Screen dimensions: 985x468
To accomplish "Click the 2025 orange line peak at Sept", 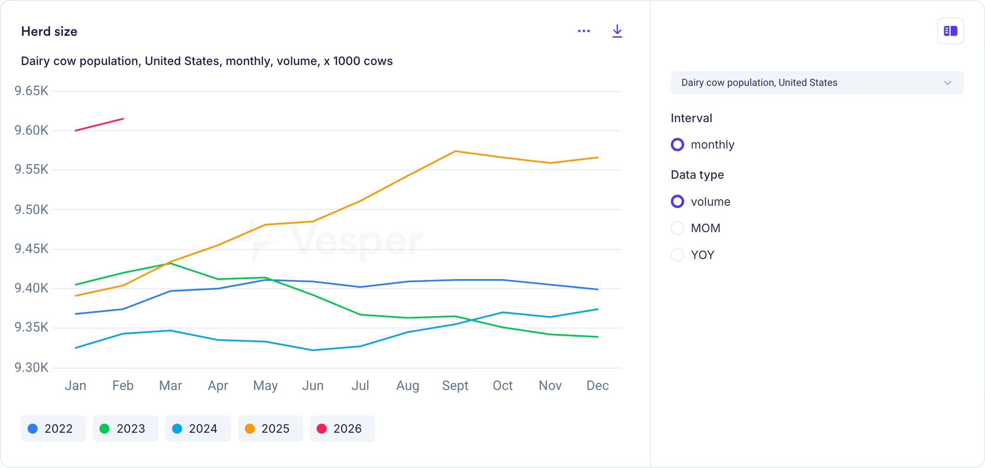I will click(x=455, y=151).
